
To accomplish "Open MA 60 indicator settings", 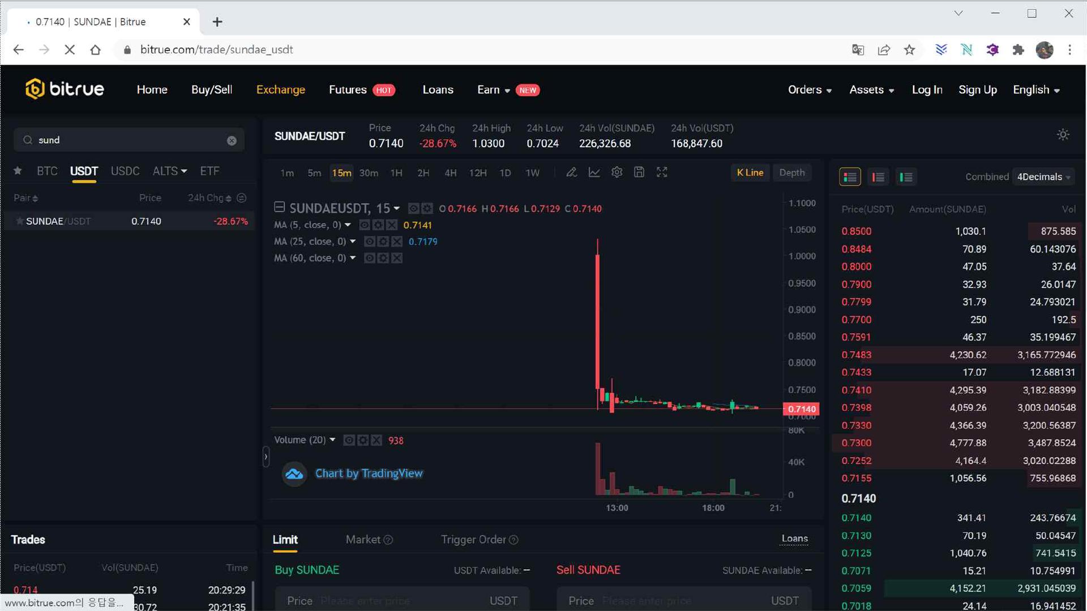I will click(383, 257).
